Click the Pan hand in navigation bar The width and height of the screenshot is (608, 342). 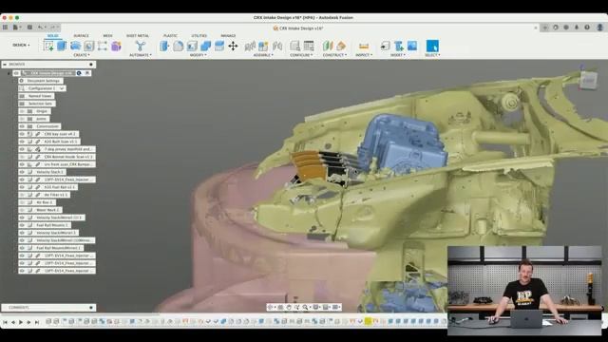click(289, 307)
